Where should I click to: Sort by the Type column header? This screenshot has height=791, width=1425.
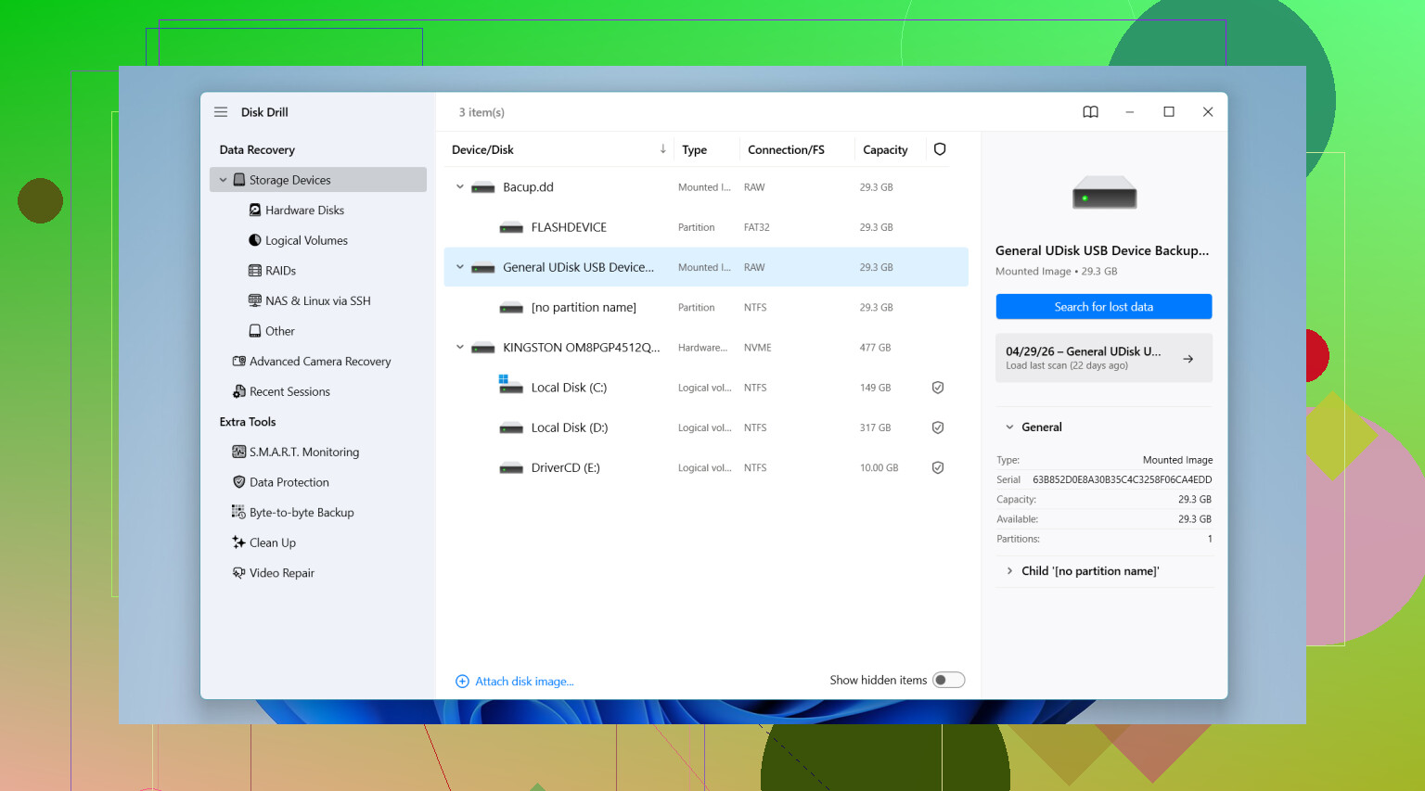point(694,149)
